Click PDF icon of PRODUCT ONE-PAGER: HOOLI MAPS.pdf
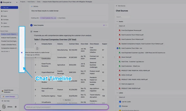Screen dimensions: 186x111 click(120, 79)
